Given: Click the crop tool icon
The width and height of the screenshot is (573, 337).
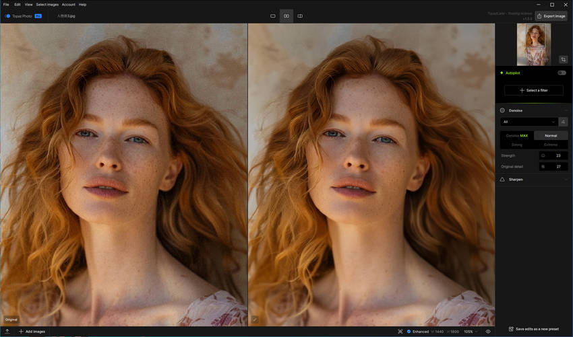Looking at the screenshot, I should 563,59.
